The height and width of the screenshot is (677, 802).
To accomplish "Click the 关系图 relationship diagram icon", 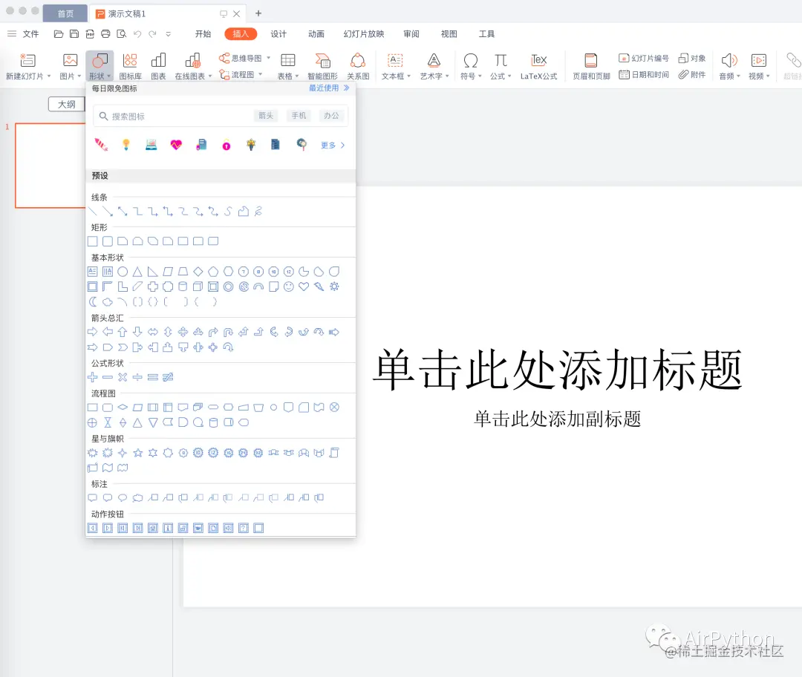I will tap(357, 60).
